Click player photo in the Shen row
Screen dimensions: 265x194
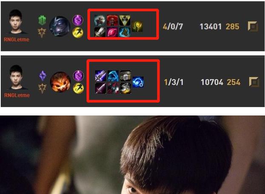coord(16,21)
